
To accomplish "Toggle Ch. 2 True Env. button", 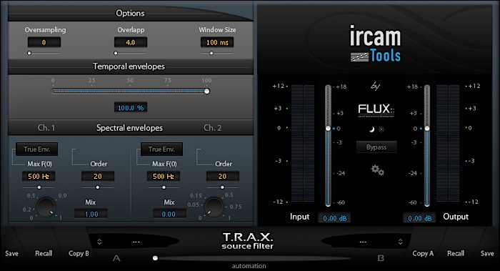I will [161, 149].
